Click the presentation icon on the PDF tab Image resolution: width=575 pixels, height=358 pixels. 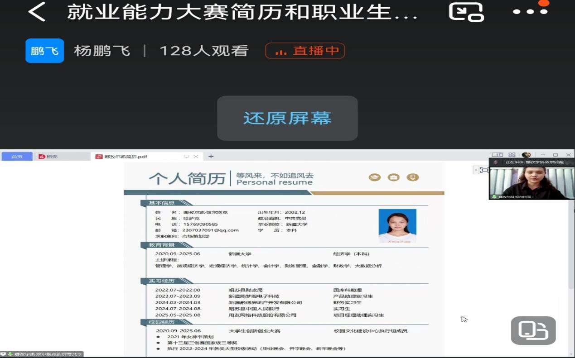(186, 157)
